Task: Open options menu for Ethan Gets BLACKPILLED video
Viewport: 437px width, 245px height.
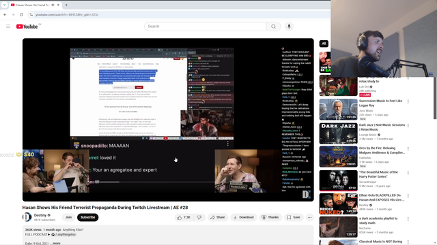Action: (x=408, y=196)
